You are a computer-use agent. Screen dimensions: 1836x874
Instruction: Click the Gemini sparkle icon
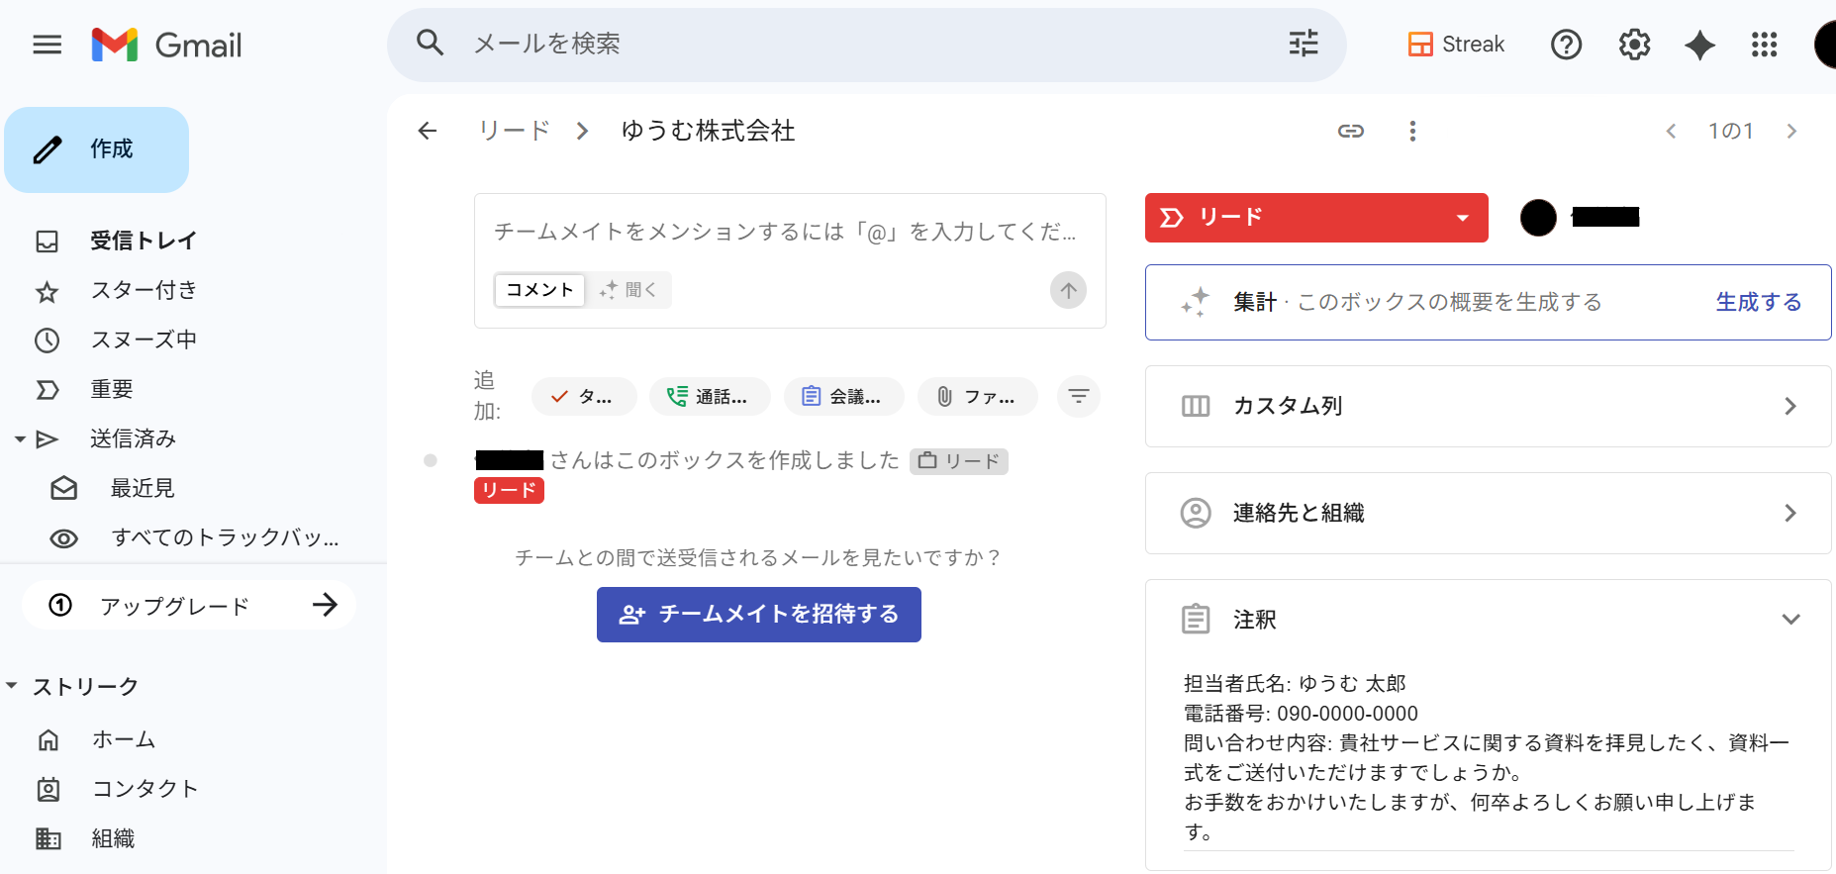coord(1699,45)
